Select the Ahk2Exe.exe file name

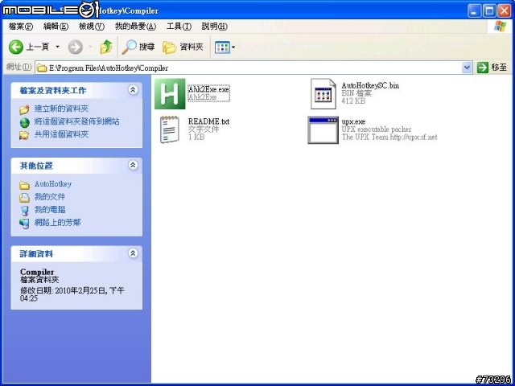209,89
